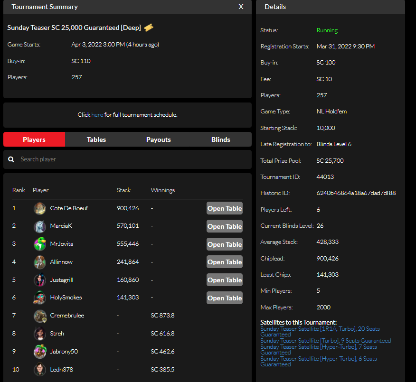The image size is (416, 382).
Task: Click the search magnifier icon
Action: click(11, 159)
